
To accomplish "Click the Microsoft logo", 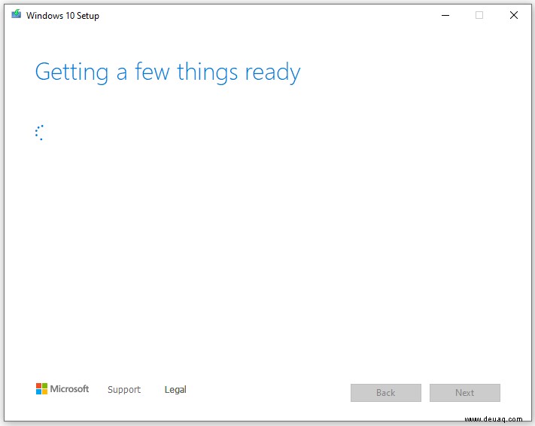I will coord(62,389).
